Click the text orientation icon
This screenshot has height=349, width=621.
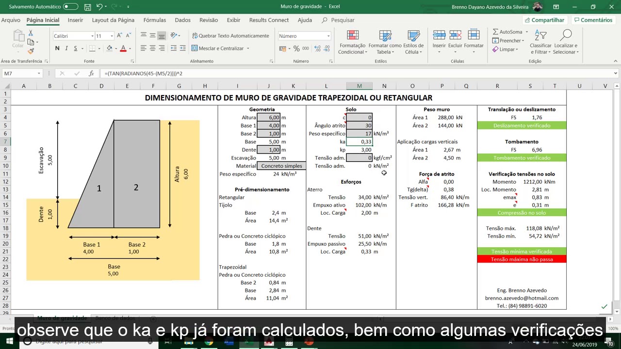coord(174,35)
